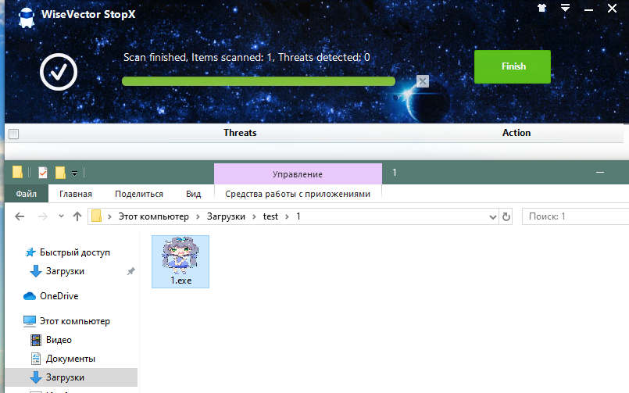The image size is (629, 393).
Task: Open the Файл menu tab
Action: click(x=27, y=194)
